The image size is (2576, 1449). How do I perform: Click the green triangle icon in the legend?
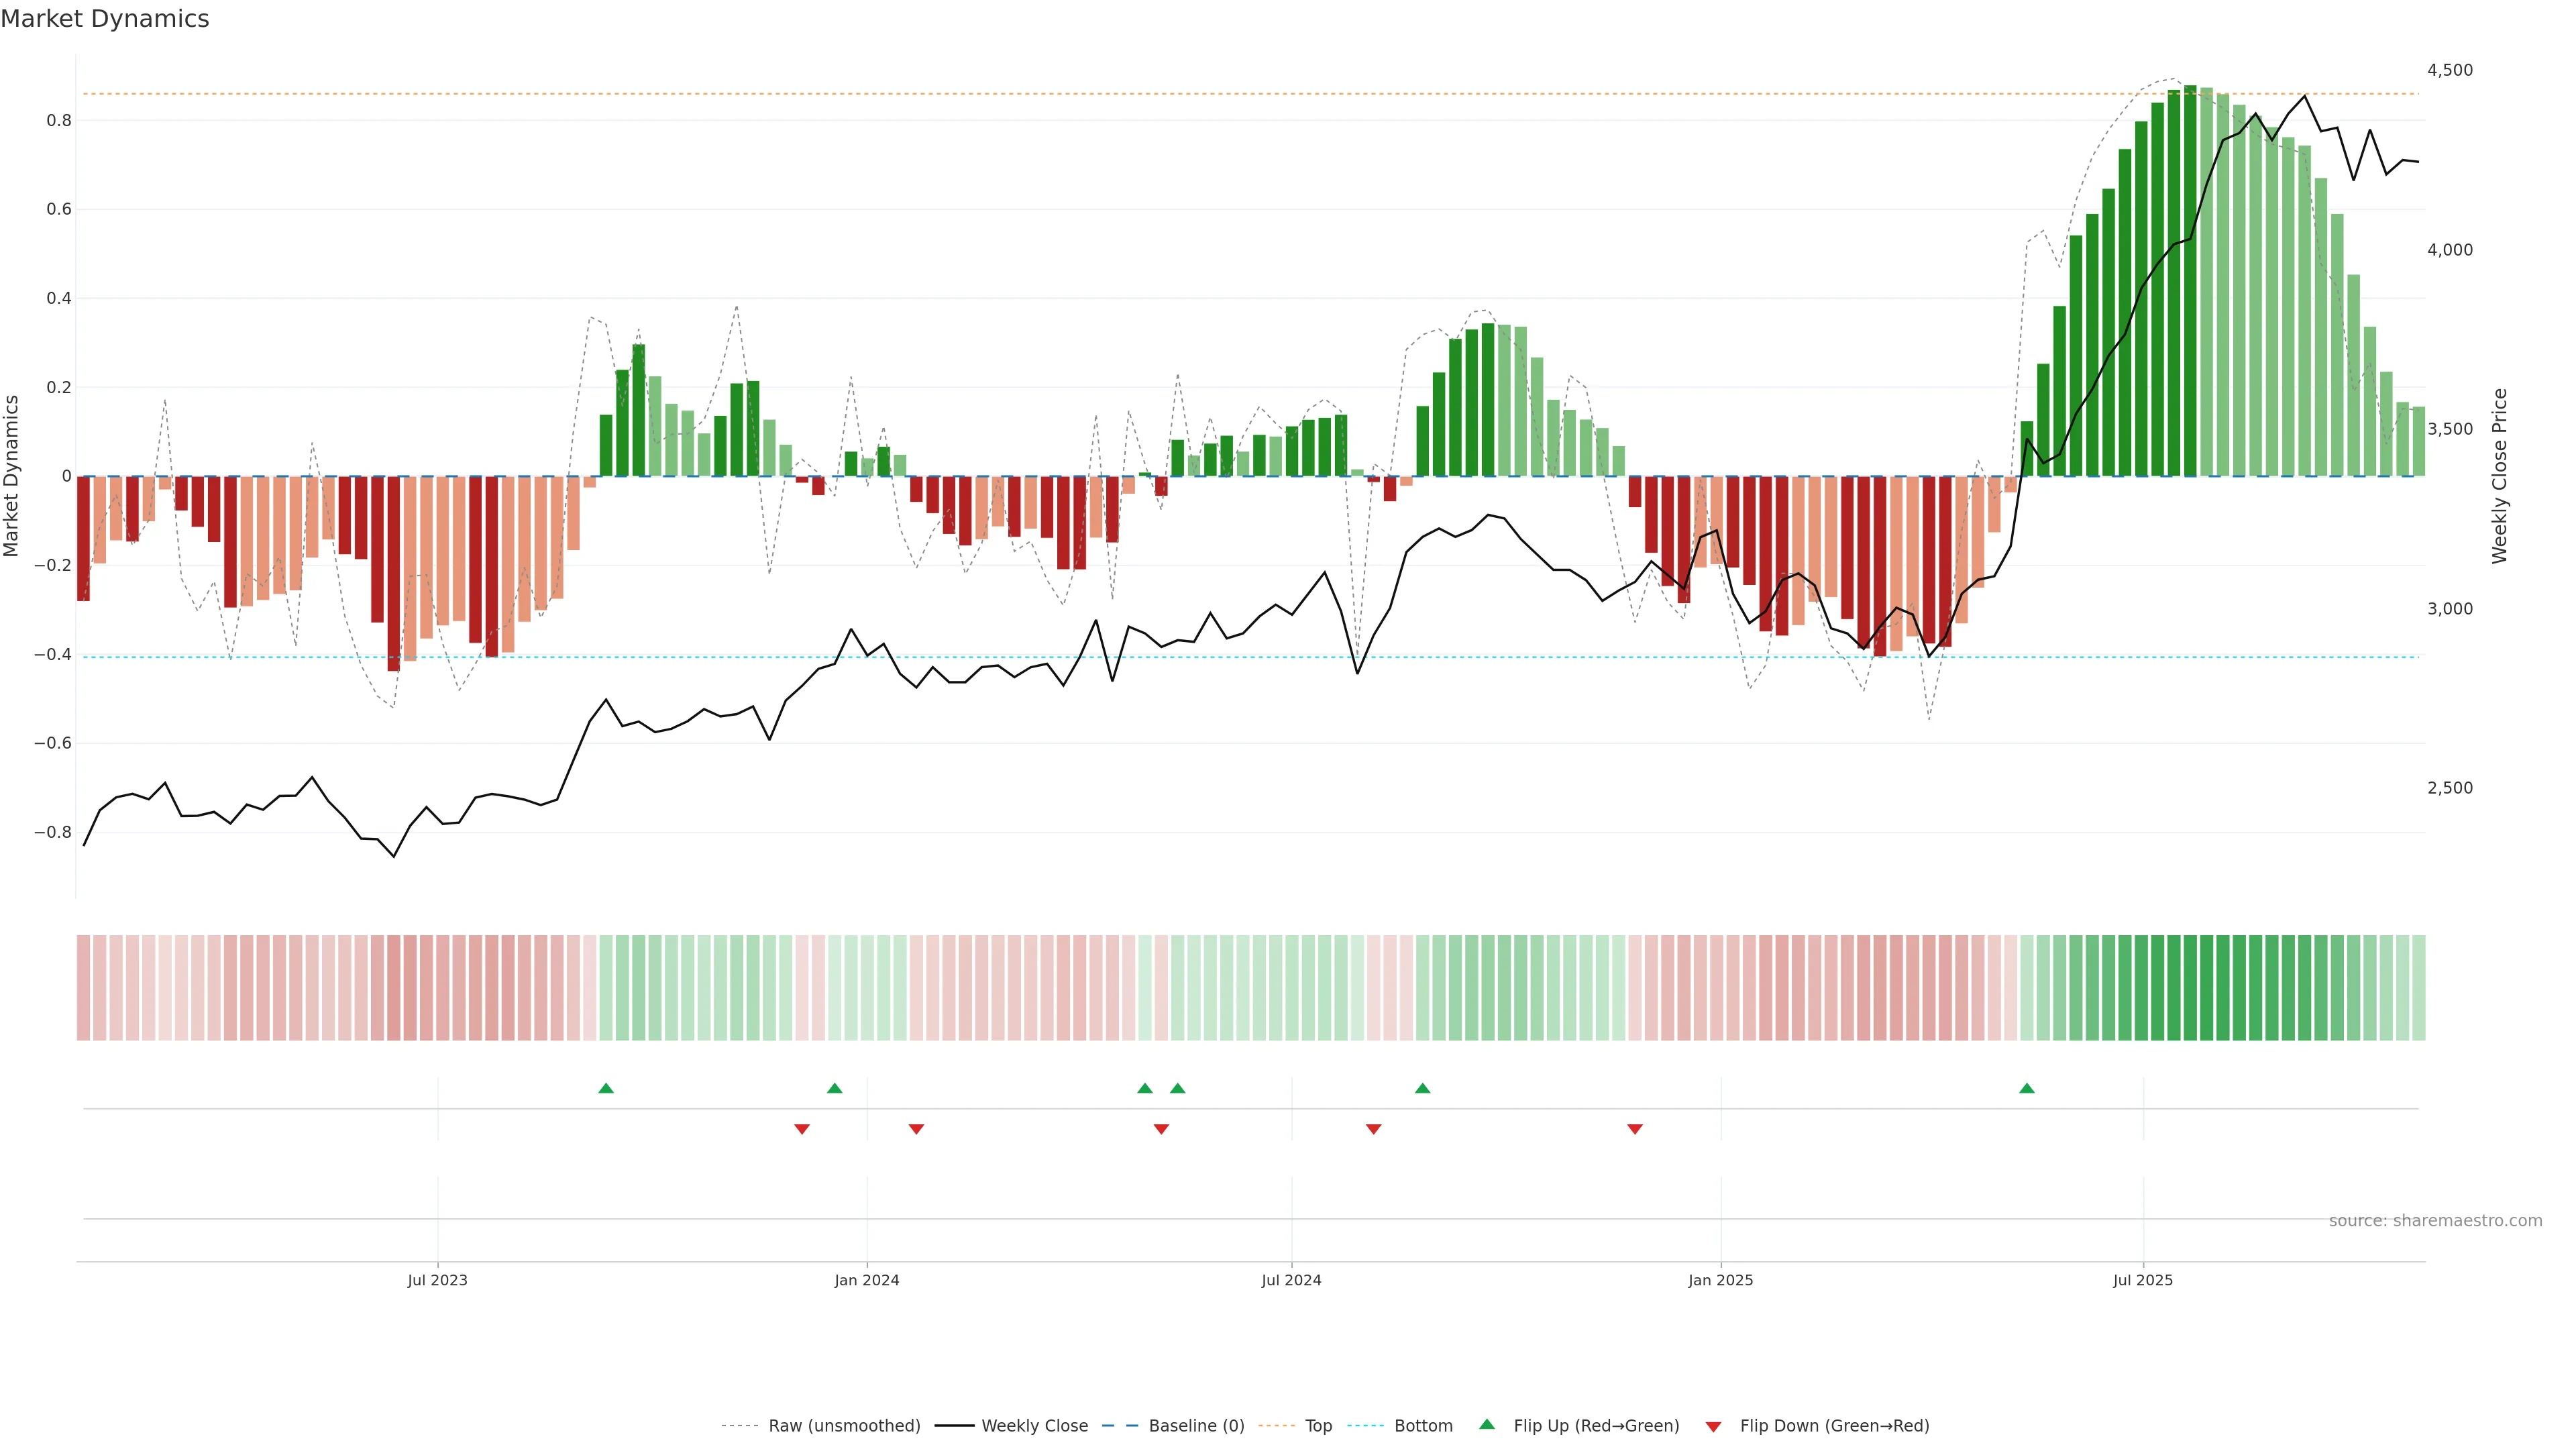[1487, 1424]
